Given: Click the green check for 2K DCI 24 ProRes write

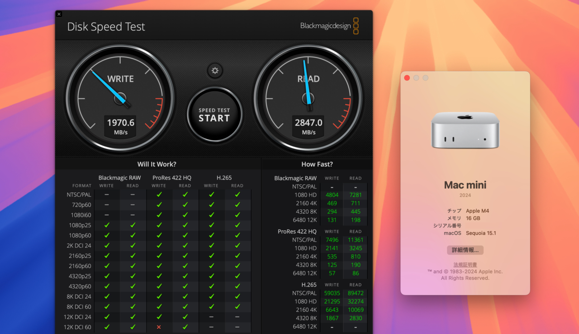Looking at the screenshot, I should point(159,245).
